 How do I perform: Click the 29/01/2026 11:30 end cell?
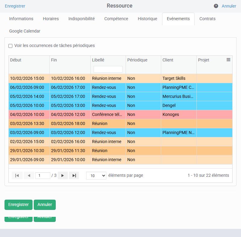tap(70, 151)
